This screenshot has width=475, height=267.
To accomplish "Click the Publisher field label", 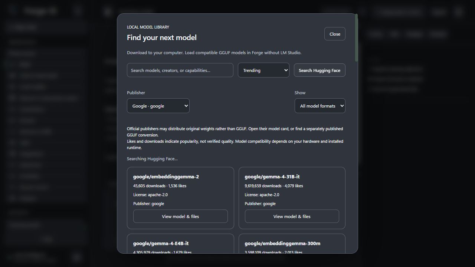I will [136, 93].
